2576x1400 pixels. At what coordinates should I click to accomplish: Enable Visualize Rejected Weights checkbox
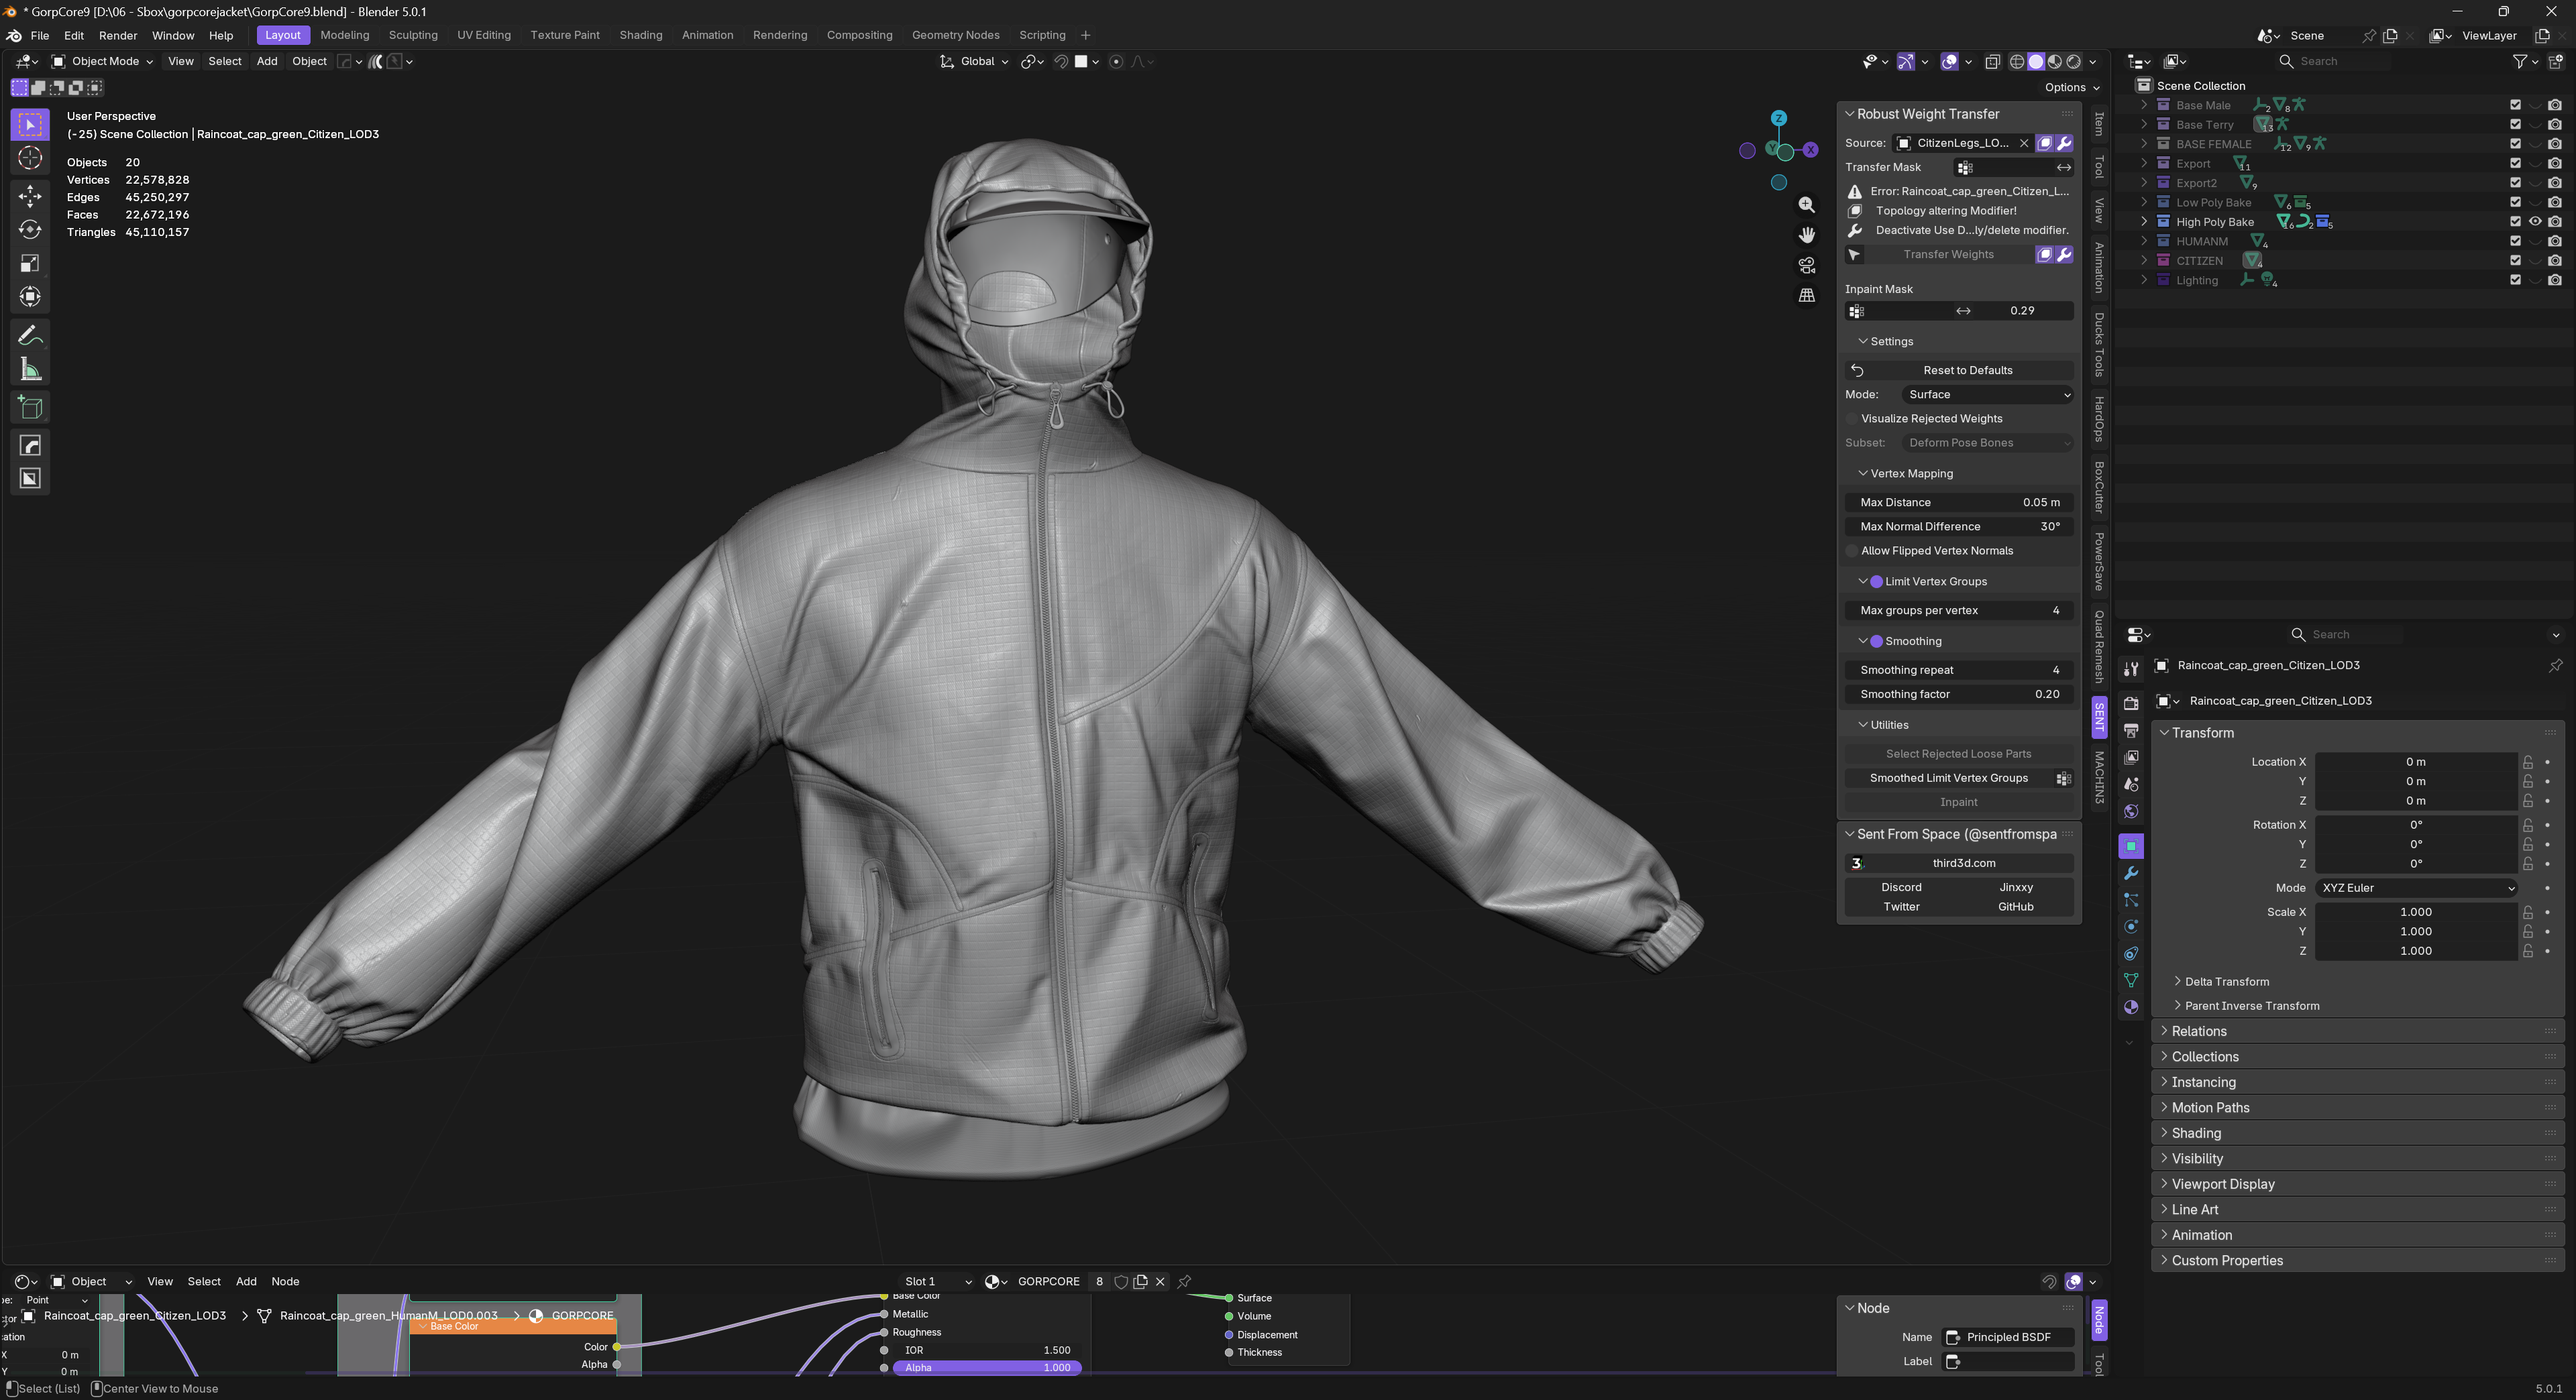[1852, 418]
